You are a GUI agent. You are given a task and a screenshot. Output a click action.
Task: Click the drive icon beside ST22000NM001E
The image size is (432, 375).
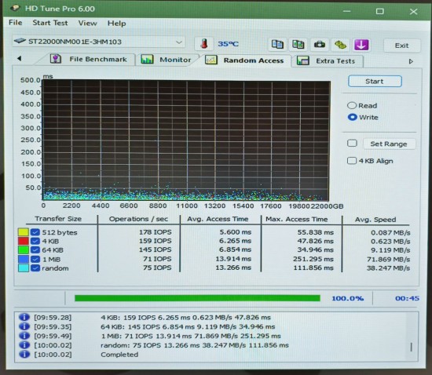click(20, 42)
